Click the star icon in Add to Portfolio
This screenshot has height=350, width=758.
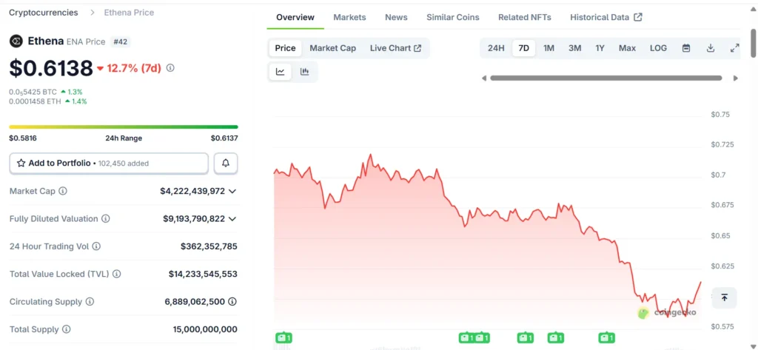(21, 164)
